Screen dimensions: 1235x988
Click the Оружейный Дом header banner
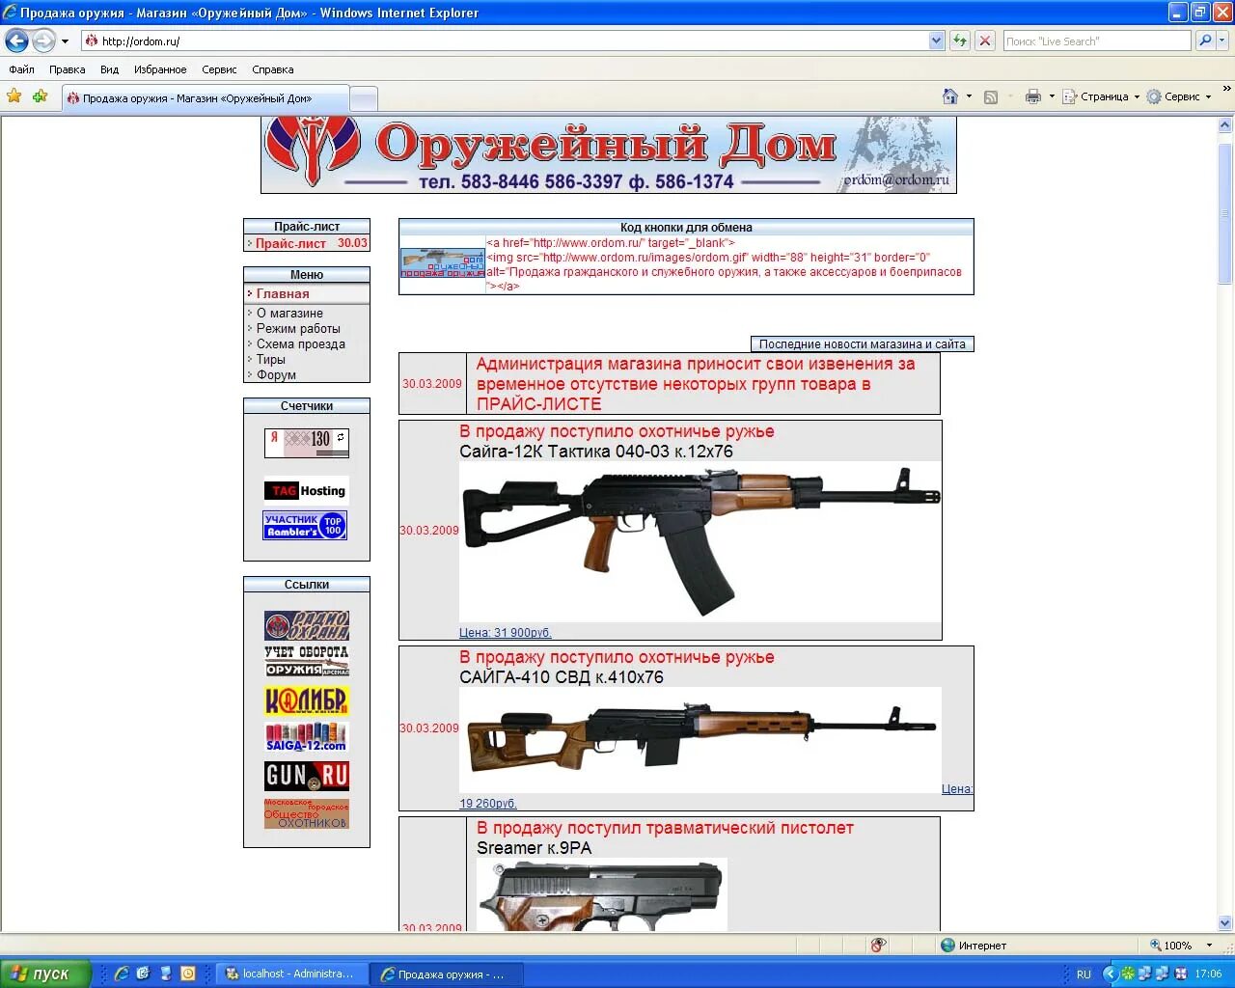point(609,155)
